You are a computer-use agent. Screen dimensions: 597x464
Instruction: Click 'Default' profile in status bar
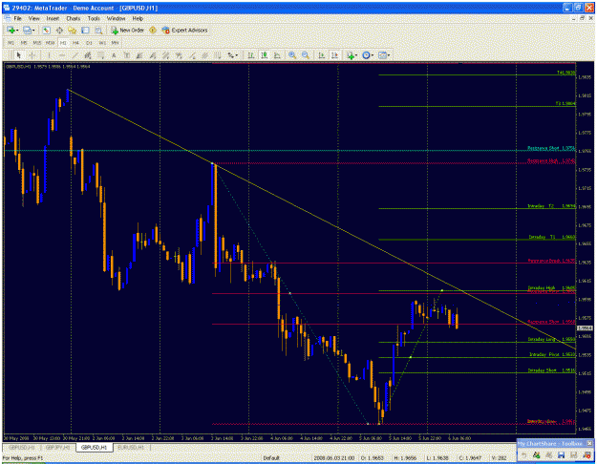coord(271,458)
